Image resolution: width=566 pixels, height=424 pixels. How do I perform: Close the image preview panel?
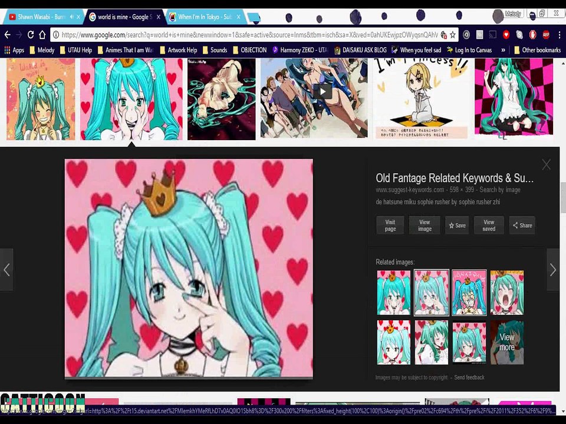click(x=546, y=165)
